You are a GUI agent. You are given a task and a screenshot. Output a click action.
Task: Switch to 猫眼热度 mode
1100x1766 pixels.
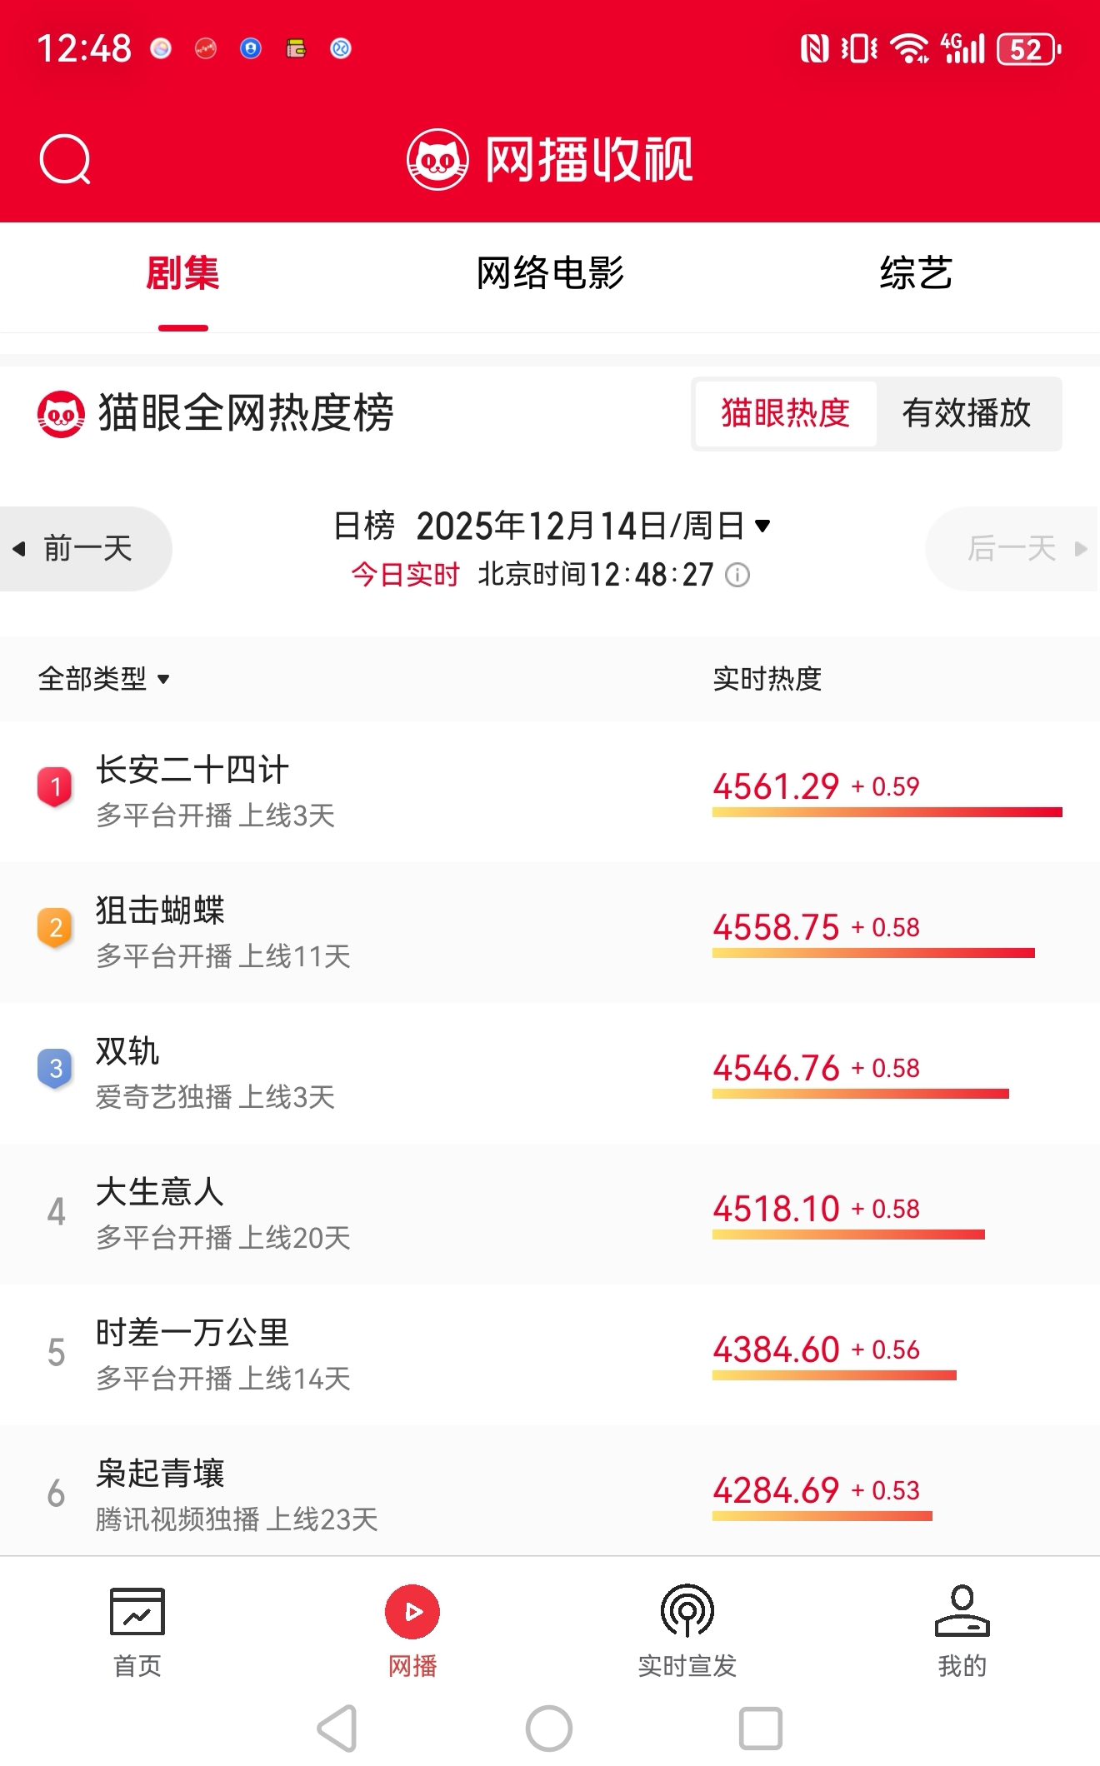pyautogui.click(x=785, y=414)
